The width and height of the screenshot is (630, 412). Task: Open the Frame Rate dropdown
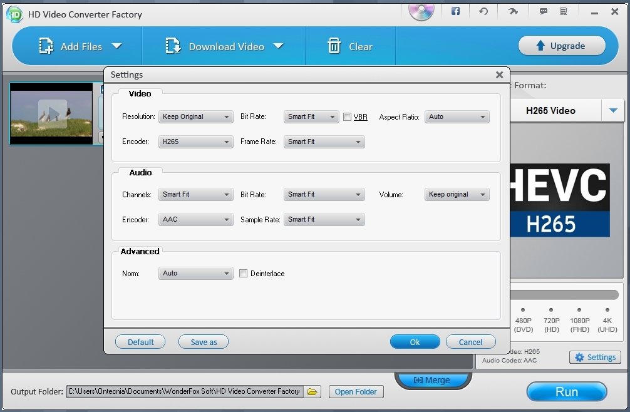pyautogui.click(x=324, y=142)
